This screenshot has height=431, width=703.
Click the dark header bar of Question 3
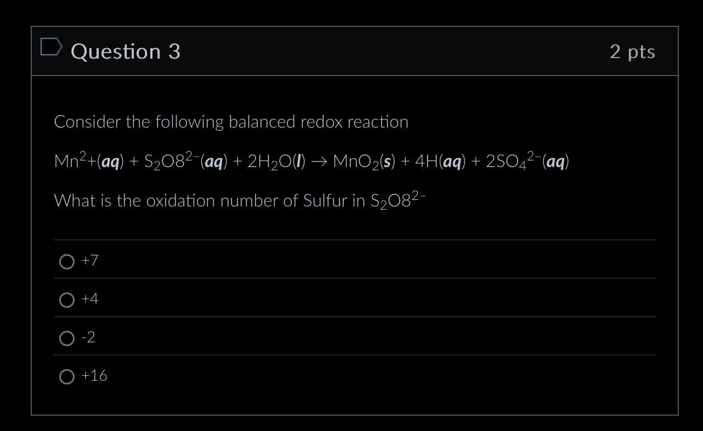(384, 51)
